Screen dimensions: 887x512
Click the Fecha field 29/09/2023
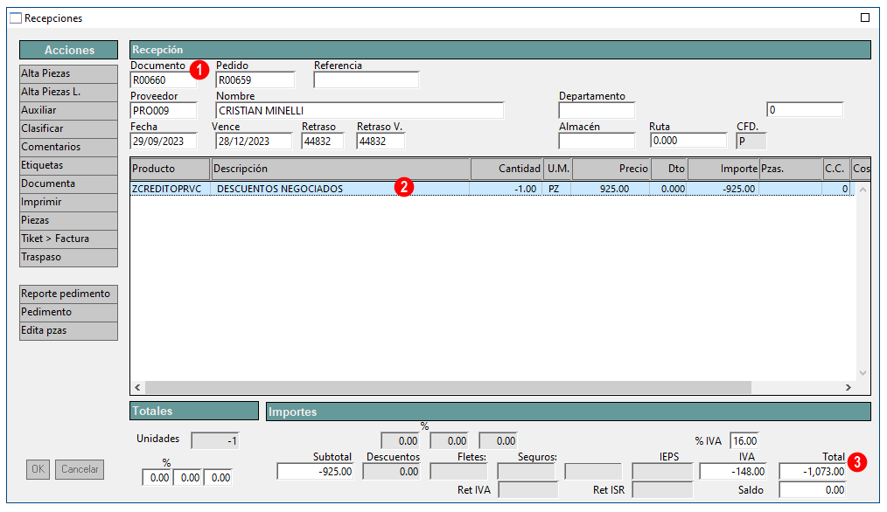click(x=164, y=142)
